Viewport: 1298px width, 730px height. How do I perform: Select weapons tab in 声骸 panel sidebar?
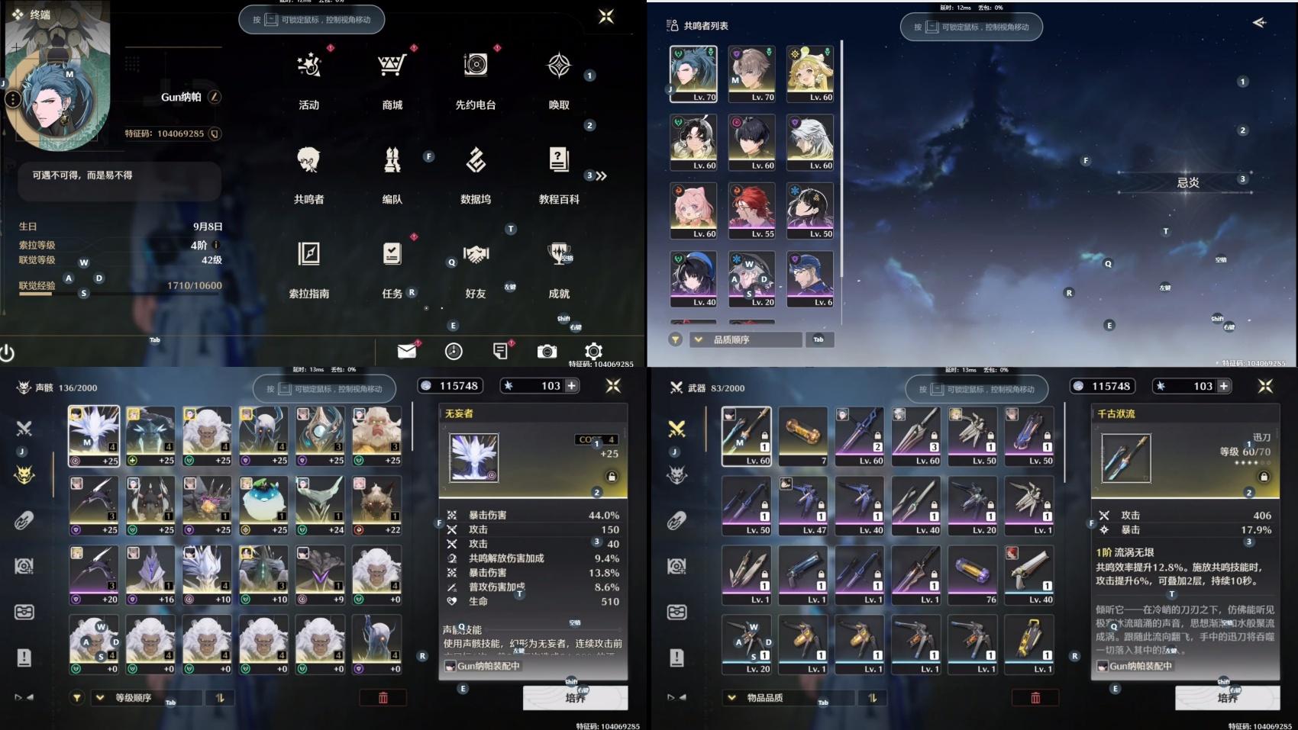coord(24,429)
